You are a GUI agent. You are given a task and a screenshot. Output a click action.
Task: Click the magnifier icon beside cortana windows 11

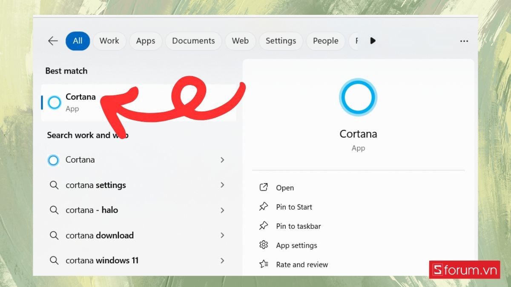(x=54, y=260)
